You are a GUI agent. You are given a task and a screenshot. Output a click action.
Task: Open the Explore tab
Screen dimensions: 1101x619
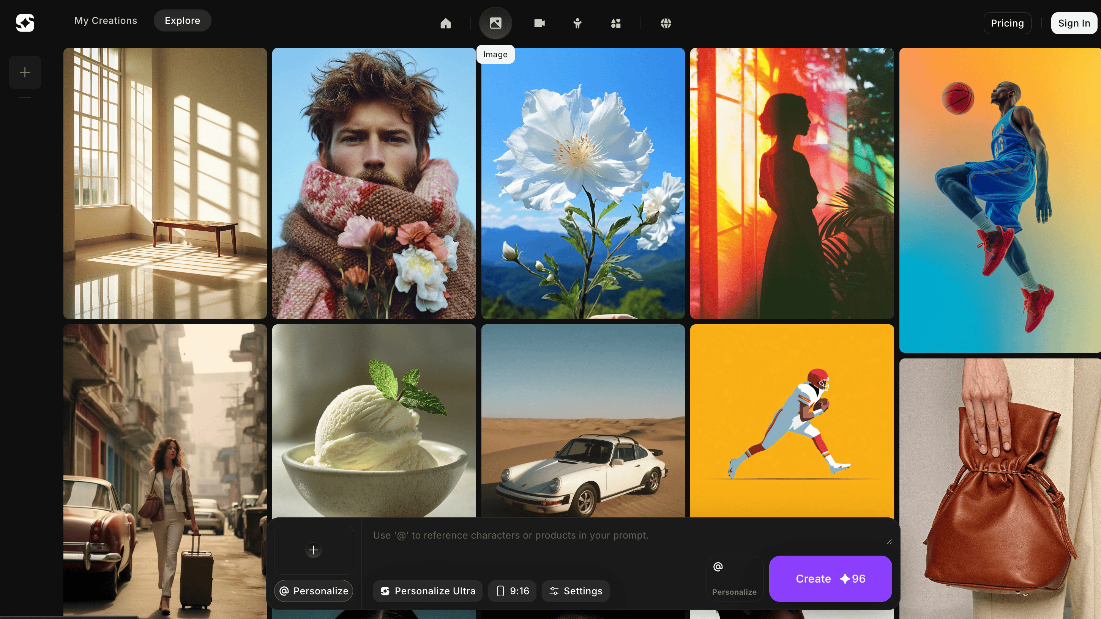tap(182, 20)
